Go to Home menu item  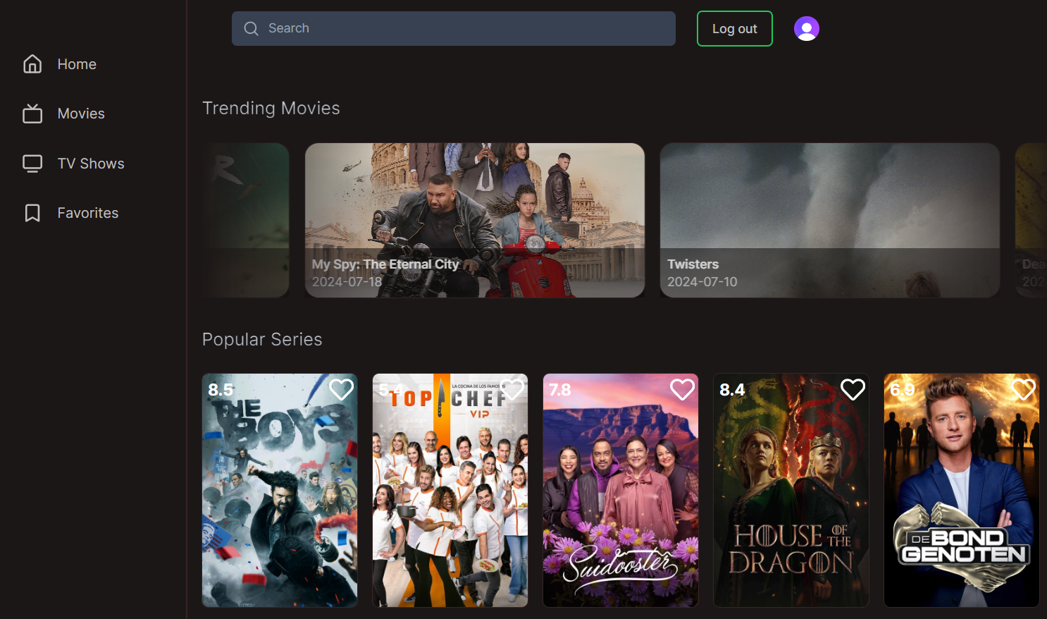77,64
